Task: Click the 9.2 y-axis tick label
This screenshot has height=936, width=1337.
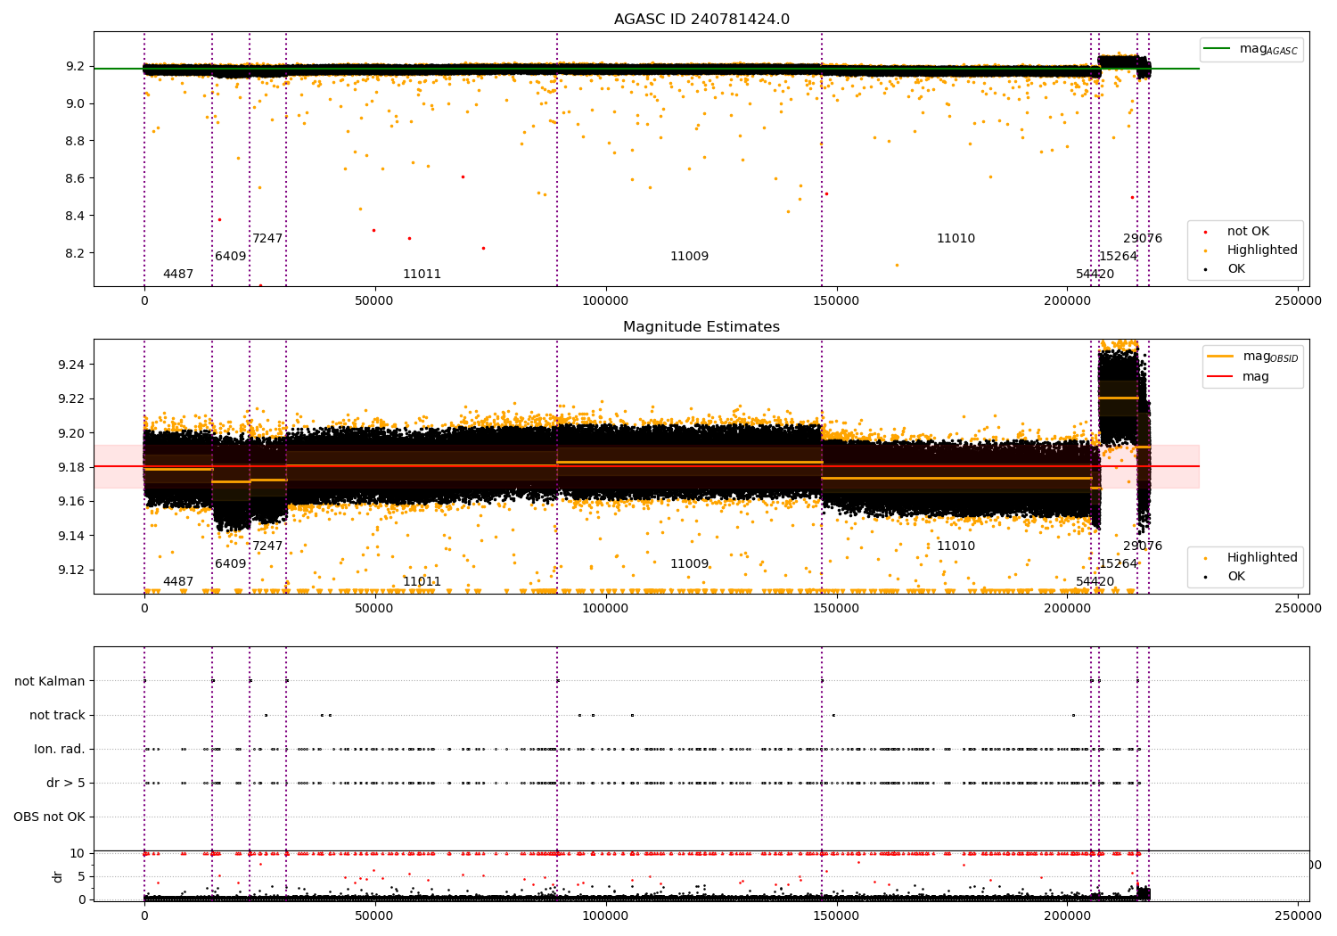Action: 75,67
